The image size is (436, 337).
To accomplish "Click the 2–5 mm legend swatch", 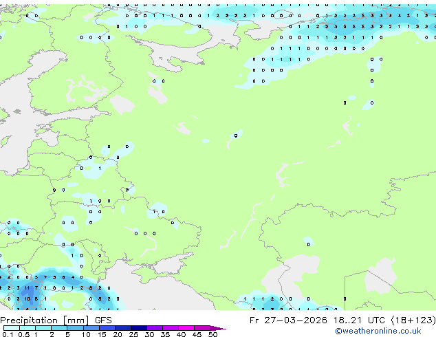I will pyautogui.click(x=59, y=328).
